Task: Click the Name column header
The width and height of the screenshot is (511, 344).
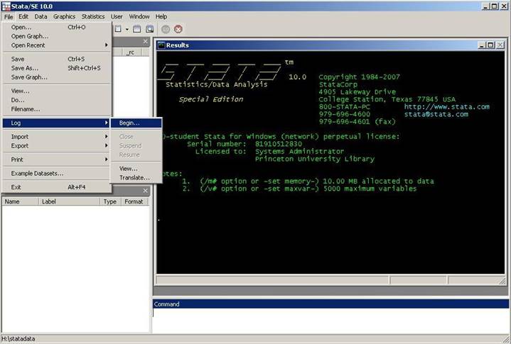Action: [x=12, y=201]
